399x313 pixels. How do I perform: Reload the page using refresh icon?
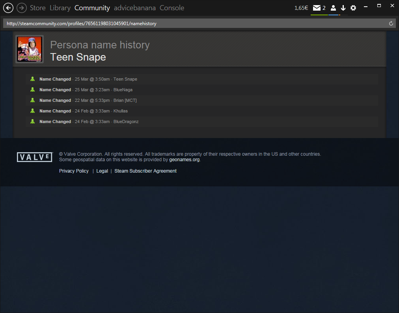pos(391,24)
